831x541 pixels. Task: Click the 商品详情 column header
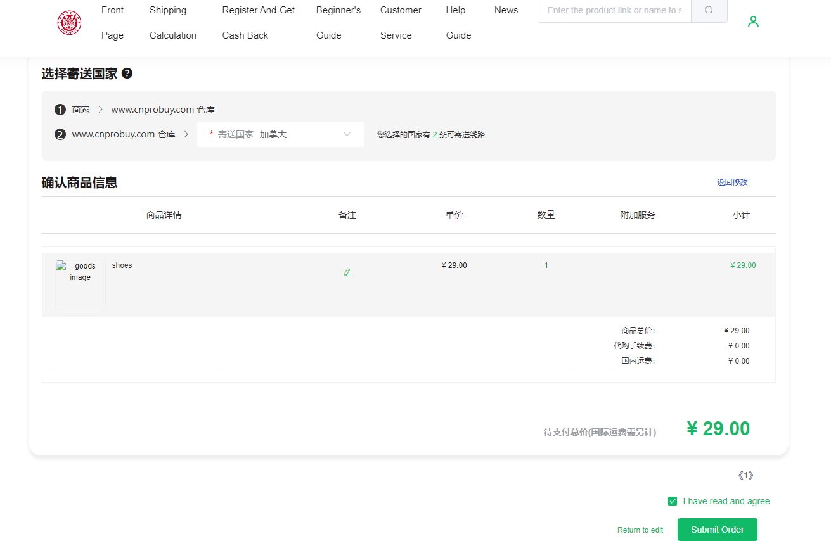point(164,215)
